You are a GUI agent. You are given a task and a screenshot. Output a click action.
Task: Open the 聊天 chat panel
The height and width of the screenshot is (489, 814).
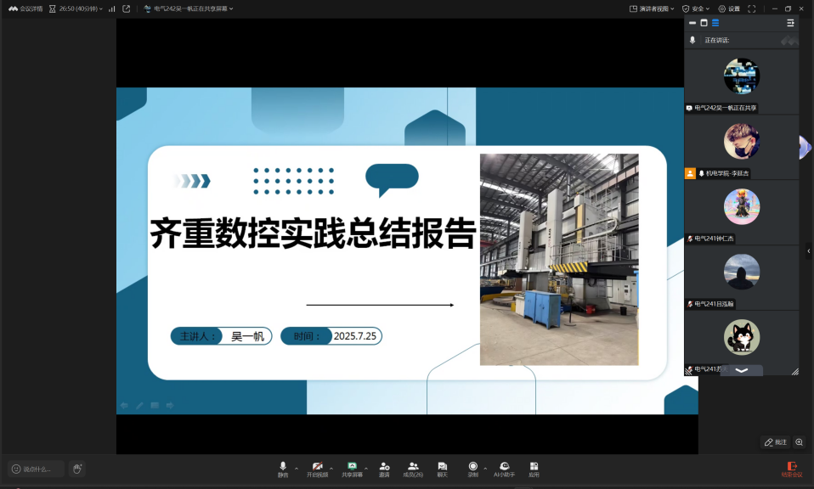click(442, 469)
